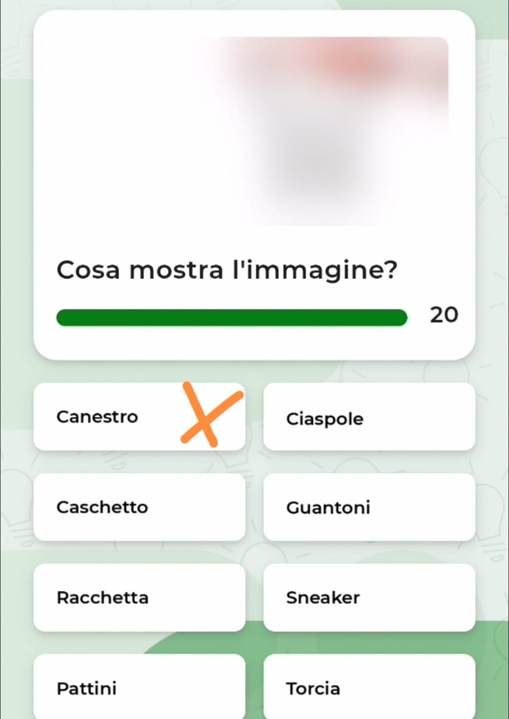Click the question text Cosa mostra l'immagine?
The height and width of the screenshot is (719, 509).
point(227,270)
